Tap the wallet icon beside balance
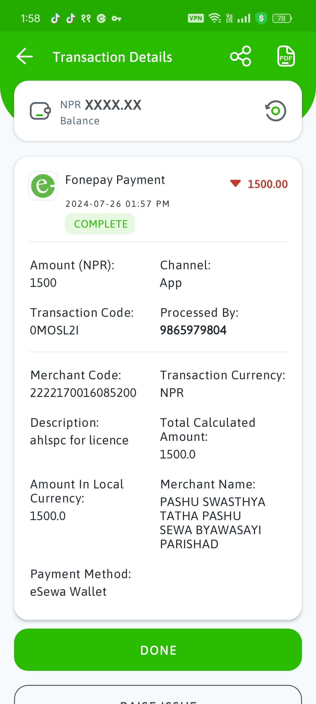316x704 pixels. click(40, 111)
